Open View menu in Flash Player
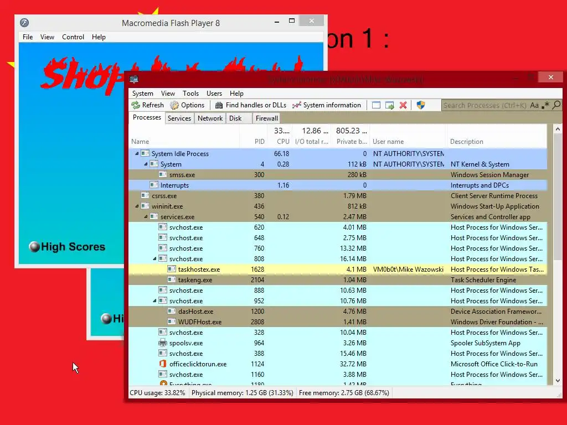The height and width of the screenshot is (425, 567). click(x=47, y=37)
